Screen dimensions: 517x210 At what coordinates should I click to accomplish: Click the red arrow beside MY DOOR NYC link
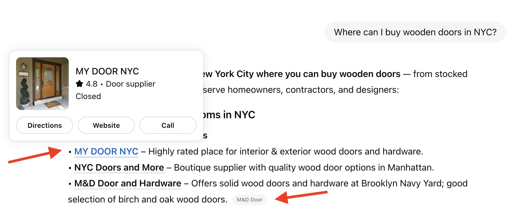(x=35, y=155)
